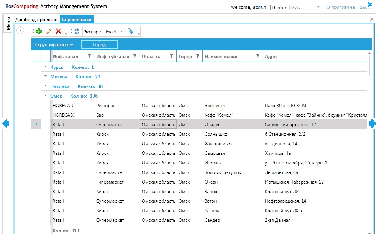Viewport: 376px width, 234px height.
Task: Click the refresh icon in the toolbar
Action: pos(77,32)
